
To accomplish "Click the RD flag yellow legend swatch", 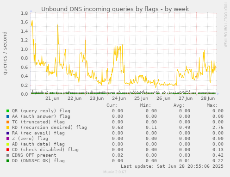I will click(8, 128).
